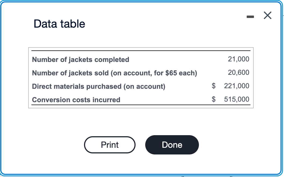
Task: Click the dollar sign beside 515,000
Action: [213, 99]
